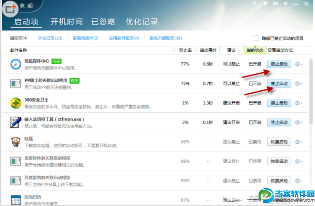This screenshot has width=315, height=206.
Task: Open gear dropdown for PP助手 row
Action: tap(299, 84)
